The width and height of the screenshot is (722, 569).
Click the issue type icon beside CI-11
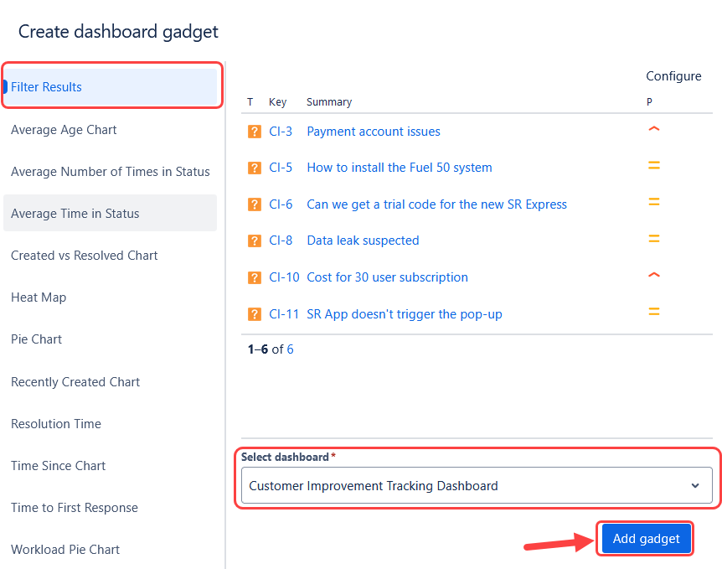click(254, 314)
